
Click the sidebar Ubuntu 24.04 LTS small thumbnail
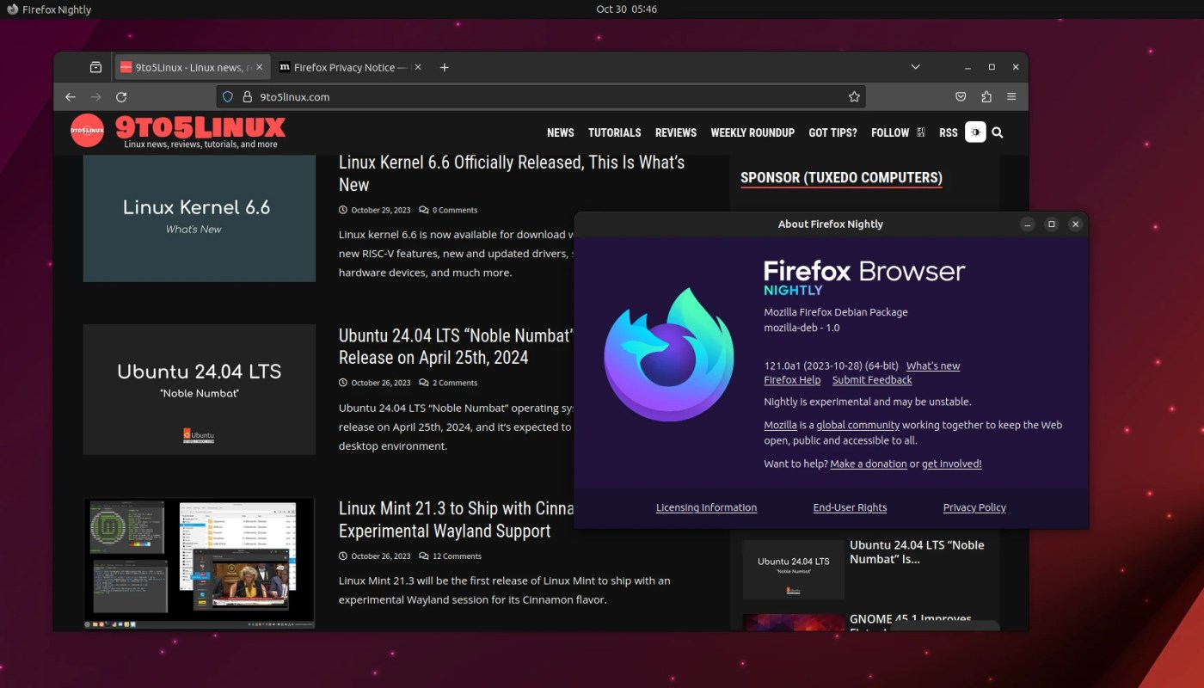pyautogui.click(x=794, y=569)
